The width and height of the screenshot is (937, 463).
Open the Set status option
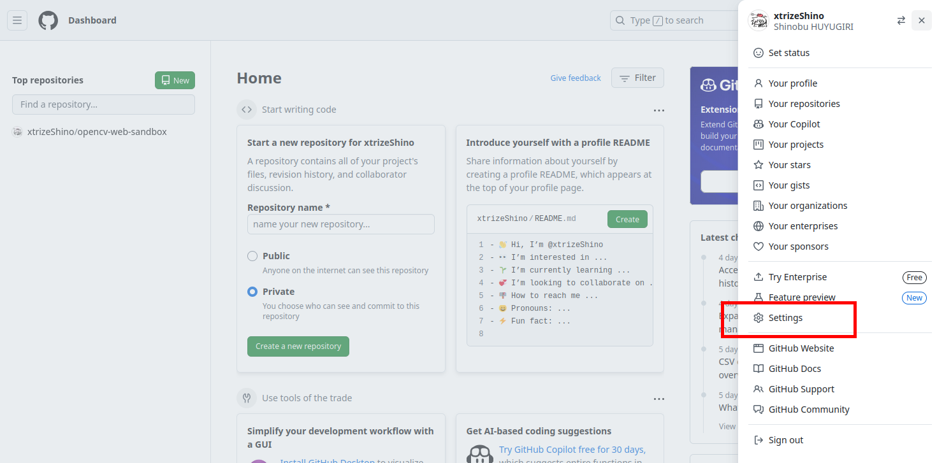click(788, 52)
